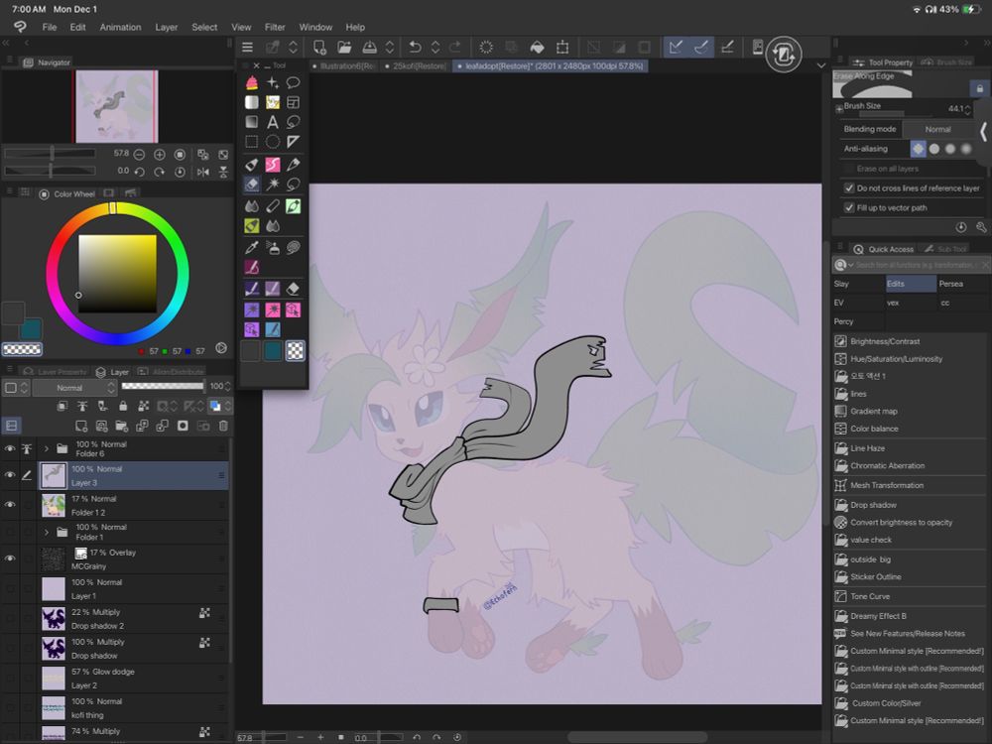Toggle Do not cross lines of reference layer
Screen dimensions: 992x744
849,187
